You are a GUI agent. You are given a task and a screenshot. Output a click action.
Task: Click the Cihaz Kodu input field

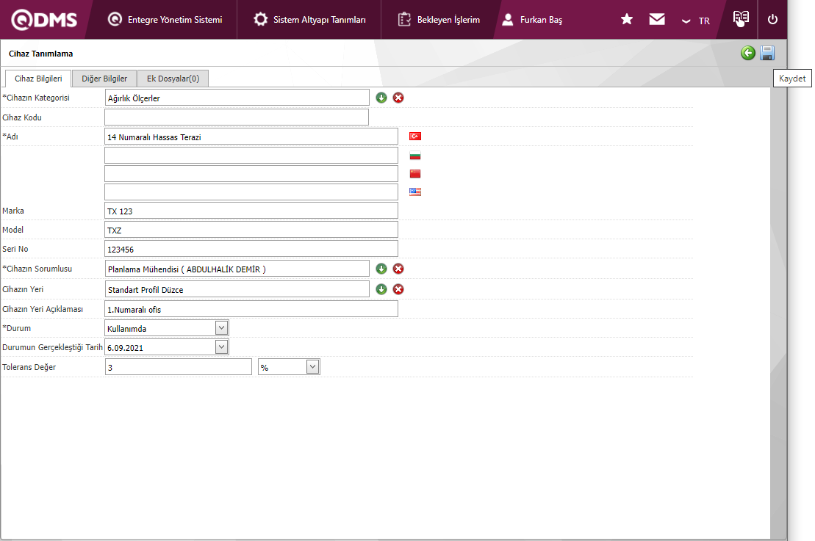pyautogui.click(x=237, y=117)
